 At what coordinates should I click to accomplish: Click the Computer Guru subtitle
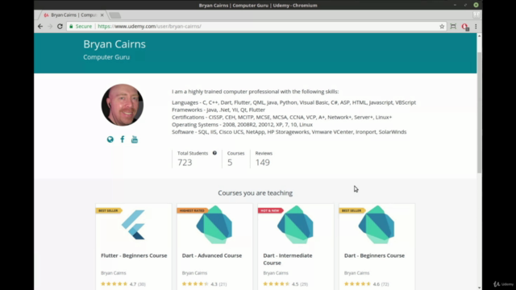point(106,57)
